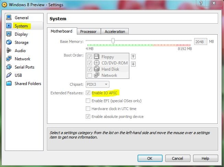This screenshot has width=224, height=167.
Task: Click the USB plug icon in the sidebar
Action: (x=9, y=75)
